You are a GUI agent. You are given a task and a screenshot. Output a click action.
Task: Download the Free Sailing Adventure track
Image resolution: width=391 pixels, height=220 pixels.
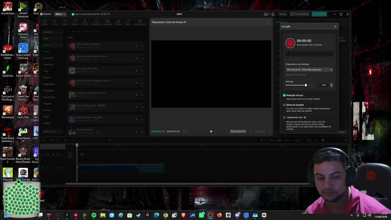point(142,46)
